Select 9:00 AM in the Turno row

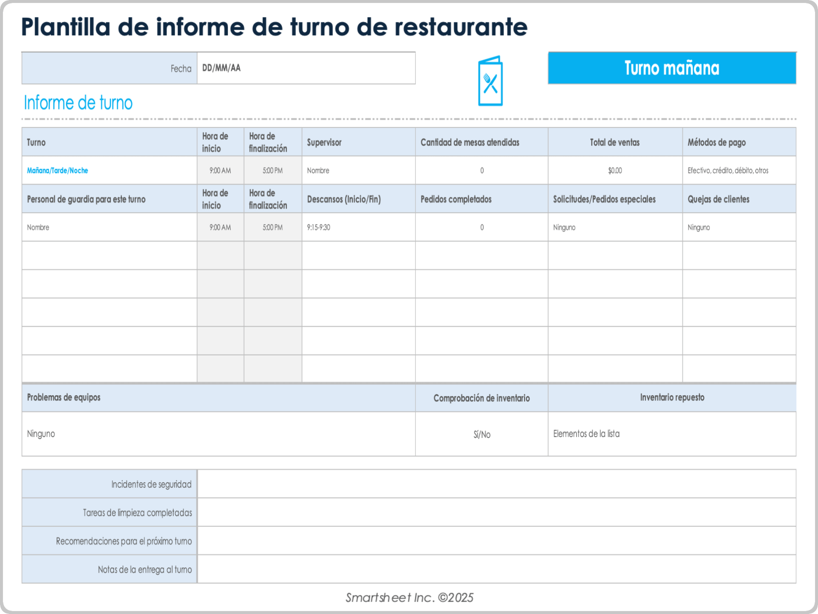tap(220, 171)
